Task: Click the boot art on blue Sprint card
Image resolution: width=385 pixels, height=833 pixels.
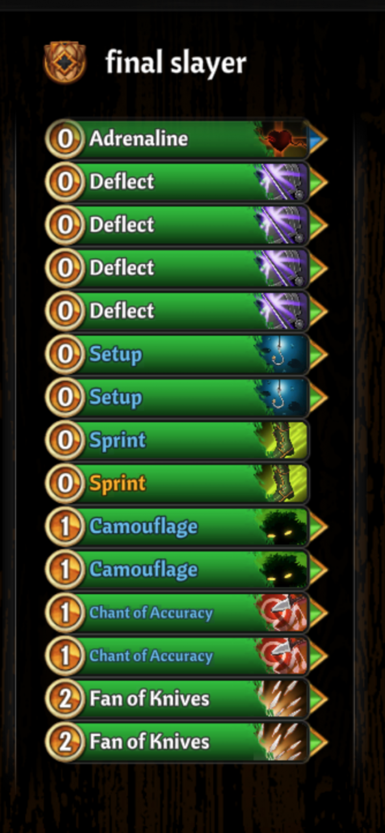Action: click(281, 441)
